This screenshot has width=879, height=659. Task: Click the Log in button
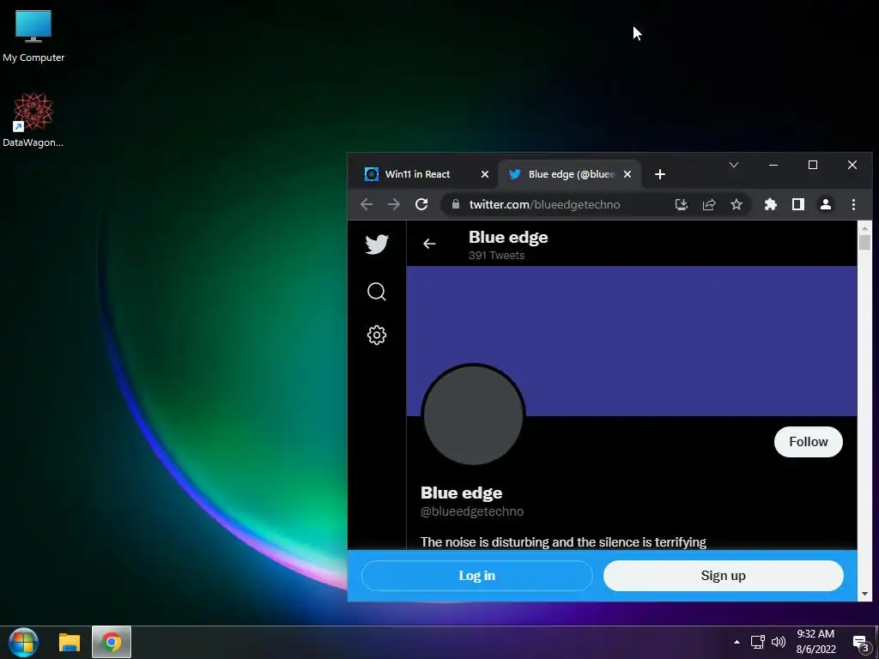tap(477, 576)
